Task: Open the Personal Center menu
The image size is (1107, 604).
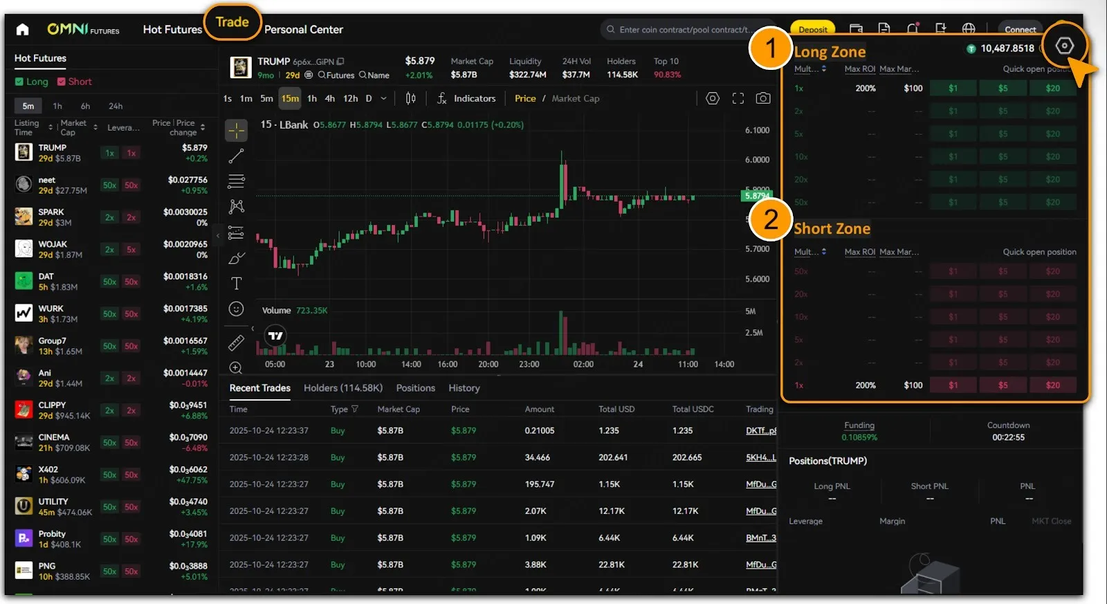Action: [x=303, y=29]
